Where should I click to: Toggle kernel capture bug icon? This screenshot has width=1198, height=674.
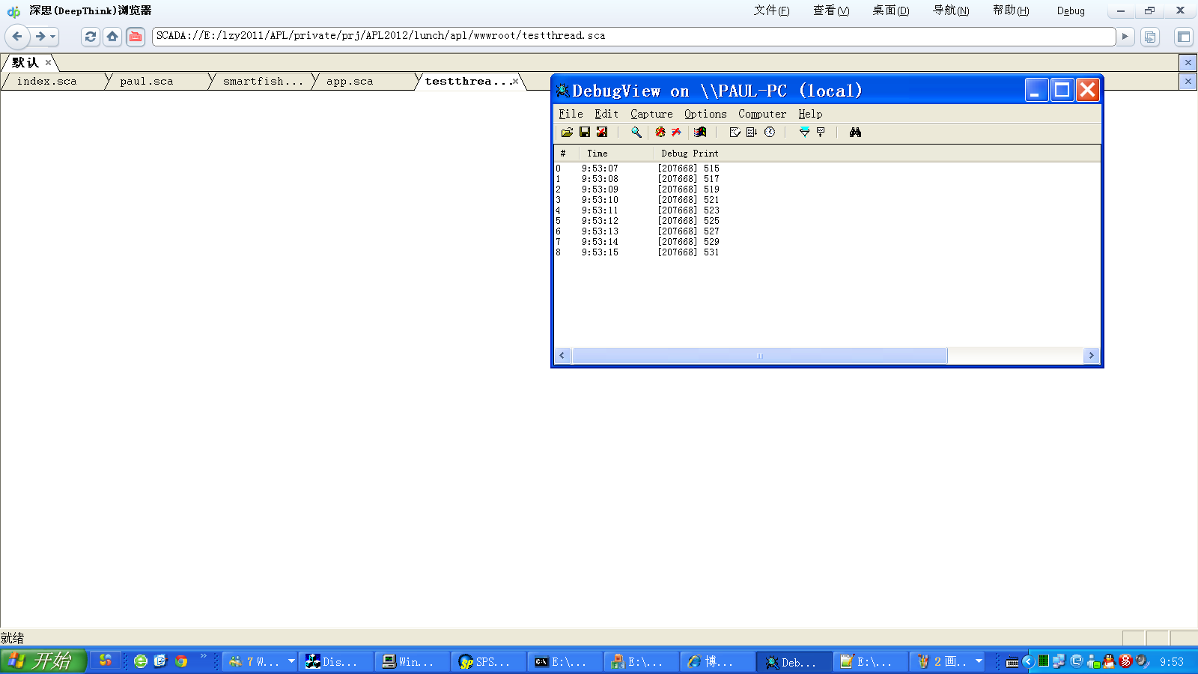660,133
